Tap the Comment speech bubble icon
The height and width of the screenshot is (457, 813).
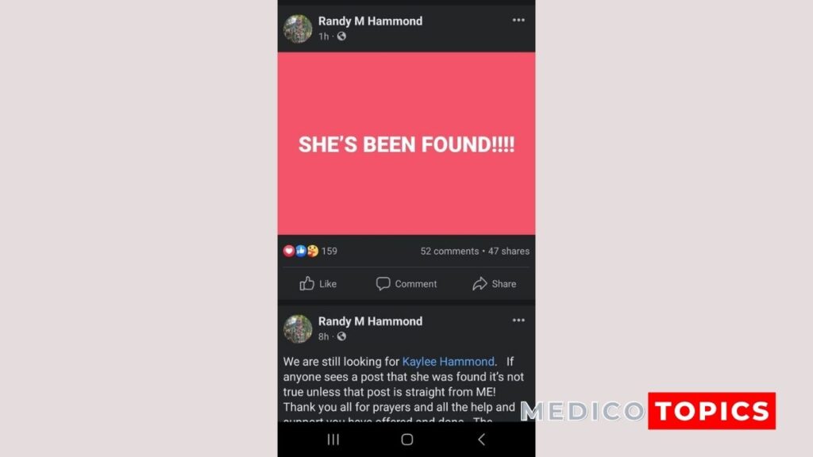point(383,283)
